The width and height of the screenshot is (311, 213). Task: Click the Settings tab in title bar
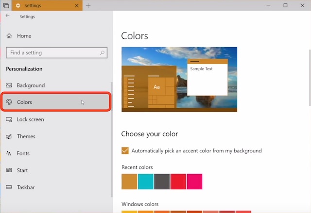pos(47,5)
